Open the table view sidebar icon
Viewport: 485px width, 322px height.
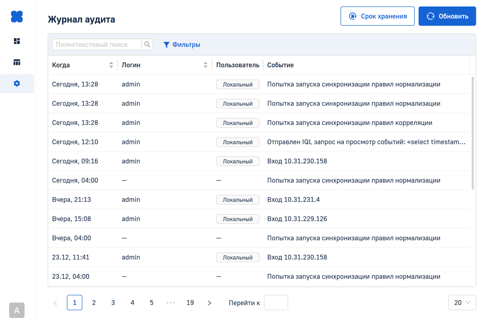17,62
